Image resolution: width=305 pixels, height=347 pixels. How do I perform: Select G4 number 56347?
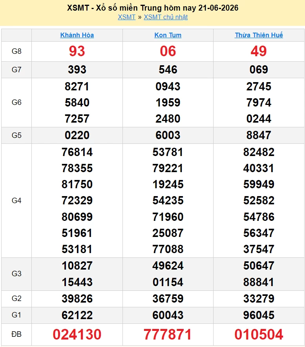pos(259,233)
